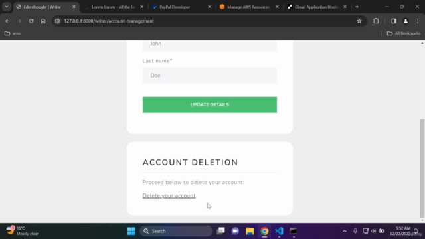Click the Last name field containing Doe
Viewport: 425px width, 239px height.
pos(210,75)
